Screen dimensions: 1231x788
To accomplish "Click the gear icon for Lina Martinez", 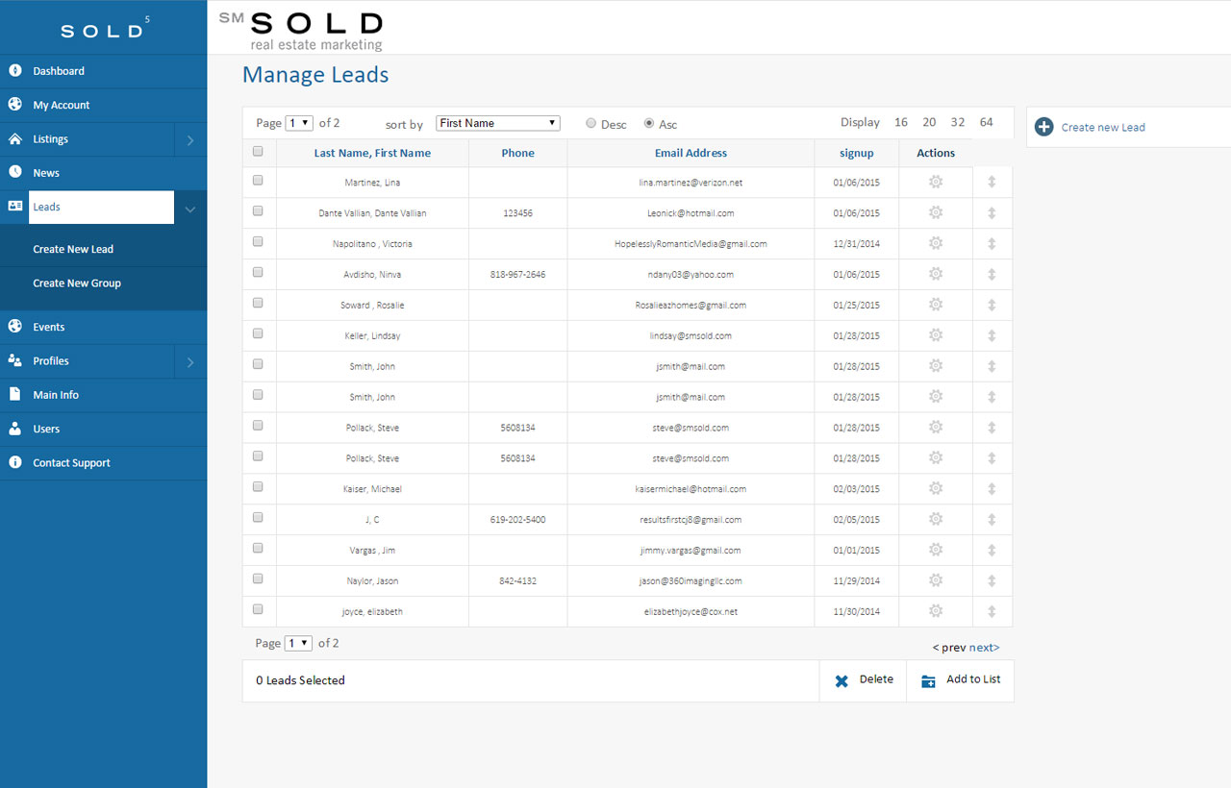I will pyautogui.click(x=935, y=182).
